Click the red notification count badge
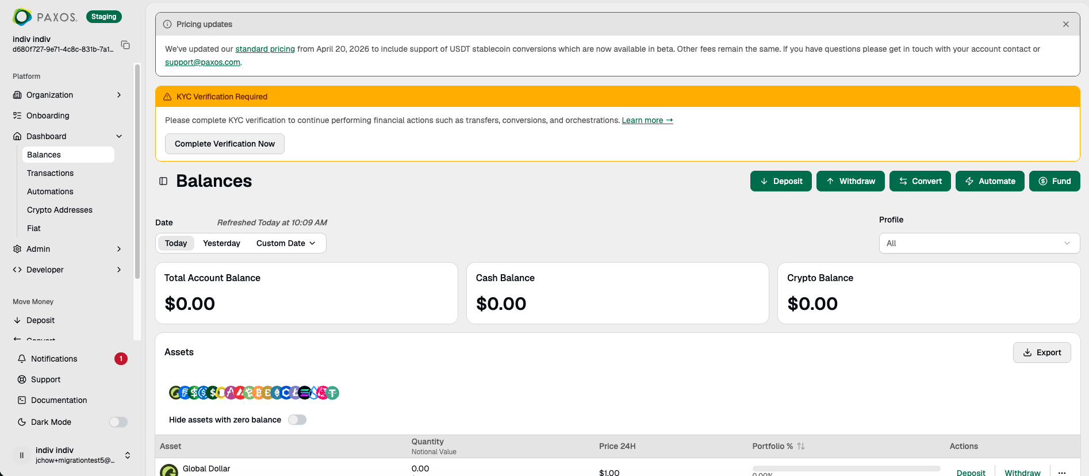1089x476 pixels. coord(121,359)
